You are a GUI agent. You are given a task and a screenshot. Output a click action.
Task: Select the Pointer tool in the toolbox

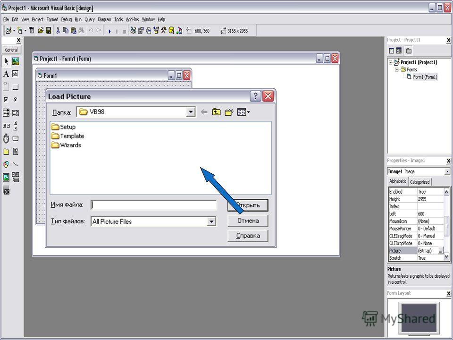click(x=6, y=61)
